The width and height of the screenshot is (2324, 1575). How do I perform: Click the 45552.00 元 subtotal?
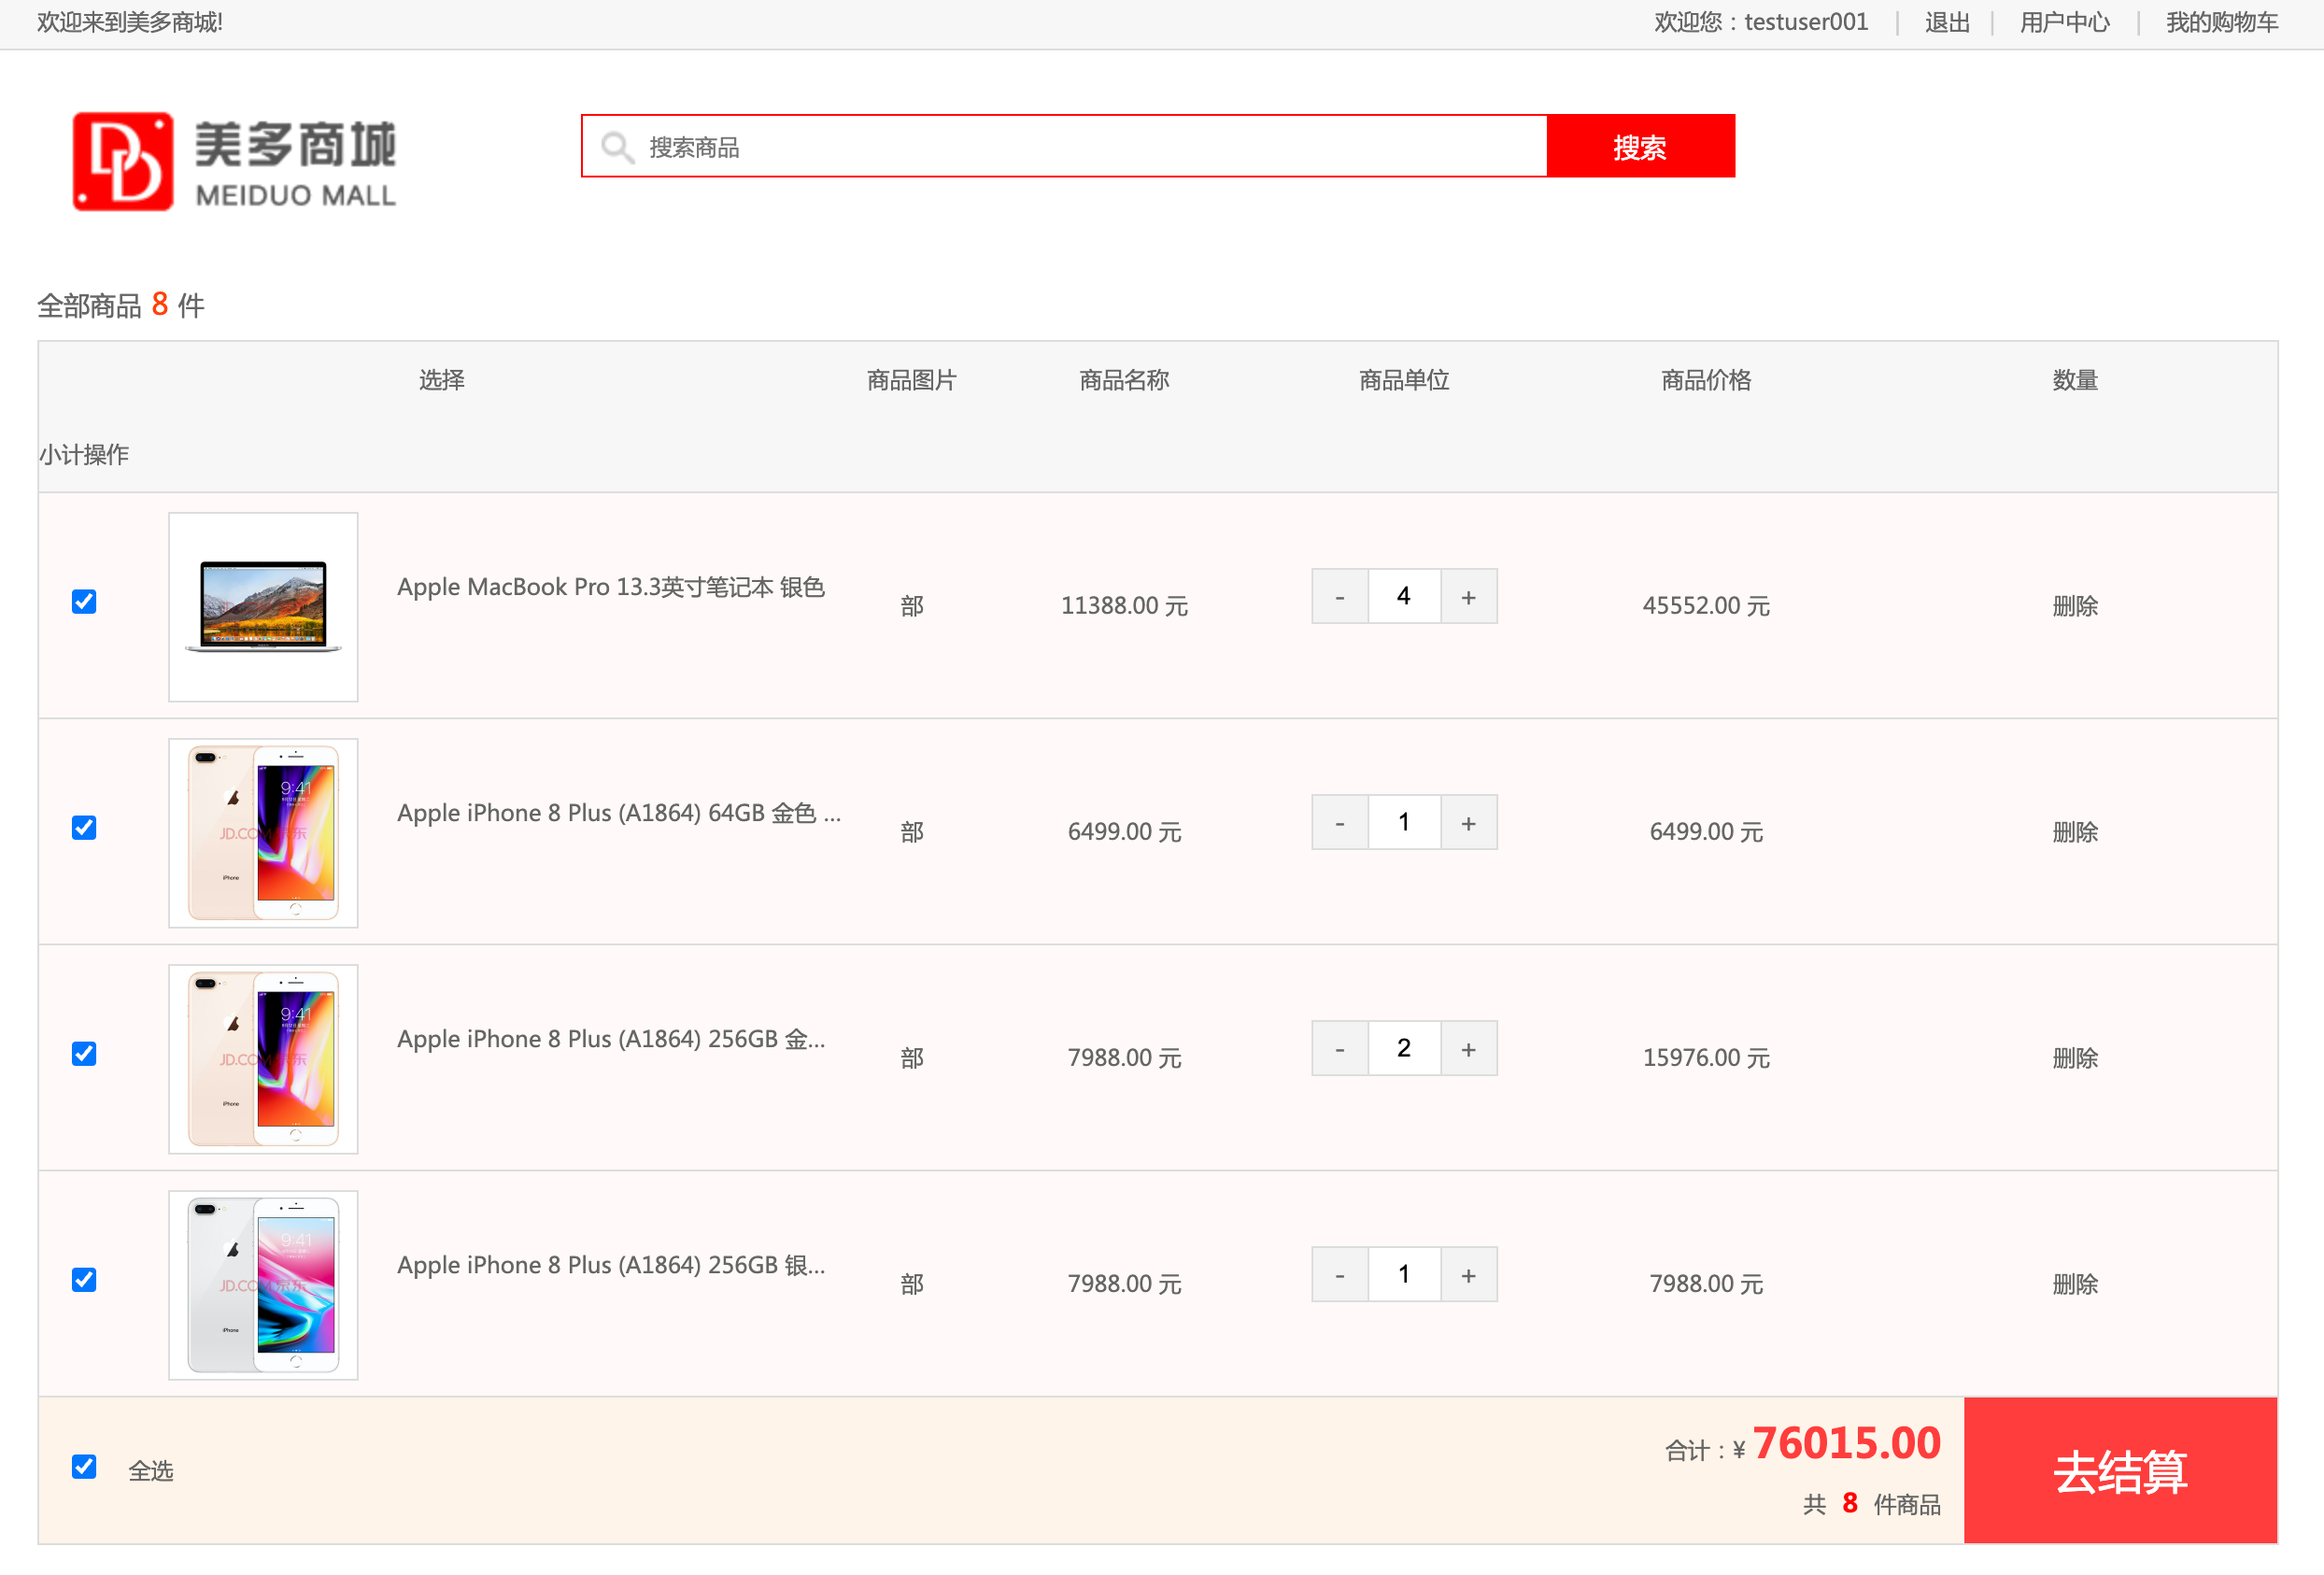pos(1706,606)
